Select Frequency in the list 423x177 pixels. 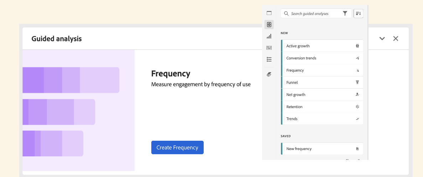[x=322, y=70]
